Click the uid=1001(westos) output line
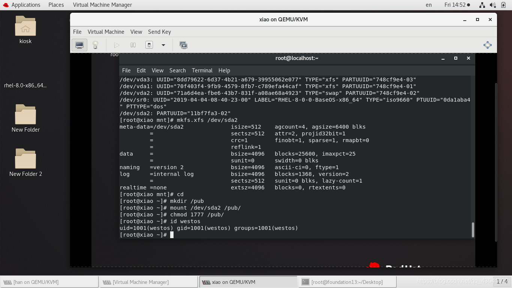This screenshot has height=288, width=512. 209,228
